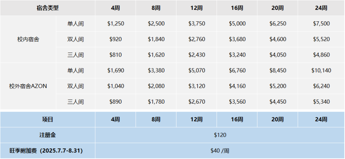345x159 pixels.
Task: Click the 项目 header in blue table
Action: [x=48, y=119]
